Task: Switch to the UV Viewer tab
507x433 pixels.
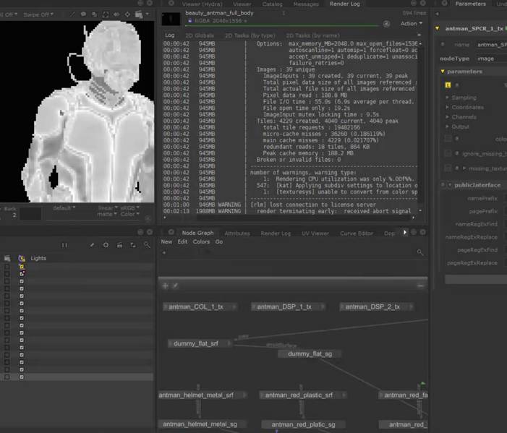Action: point(315,233)
